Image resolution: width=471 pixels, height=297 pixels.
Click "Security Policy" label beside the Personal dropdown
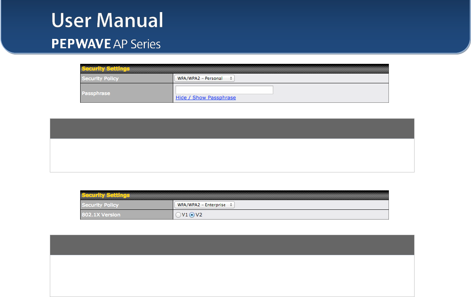pyautogui.click(x=100, y=79)
